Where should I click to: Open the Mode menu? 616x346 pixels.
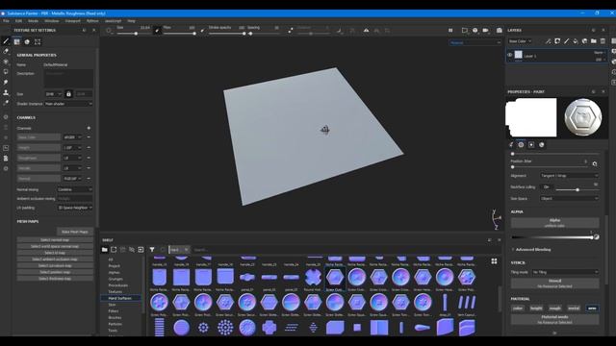click(33, 21)
